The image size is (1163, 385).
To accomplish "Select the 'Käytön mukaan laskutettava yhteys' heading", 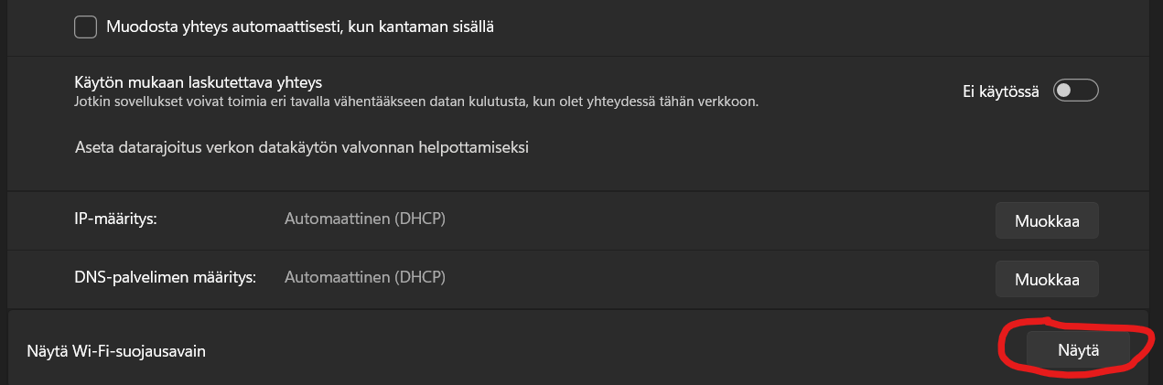I will (x=198, y=82).
